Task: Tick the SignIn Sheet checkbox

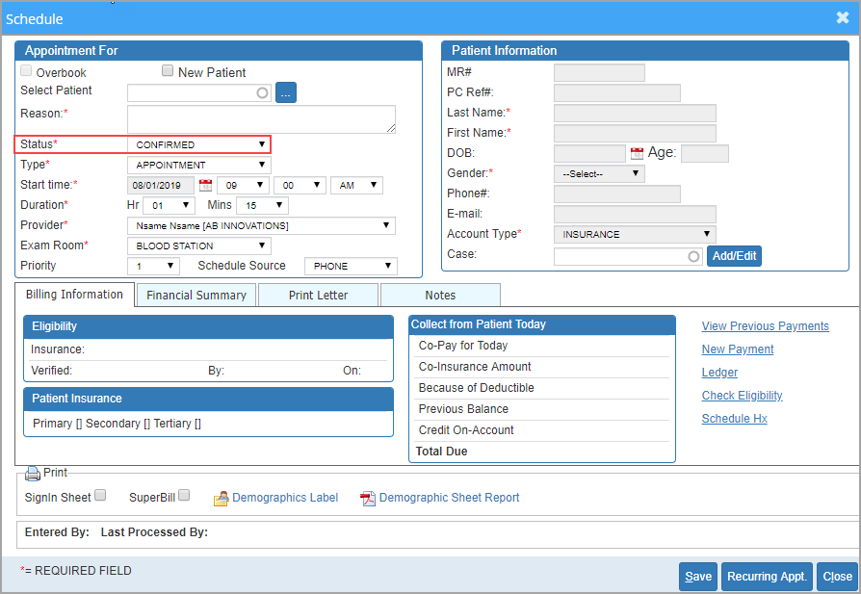Action: click(100, 495)
